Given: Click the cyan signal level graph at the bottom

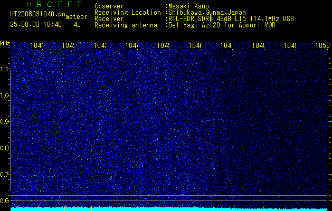Looking at the screenshot, I should [x=169, y=209].
